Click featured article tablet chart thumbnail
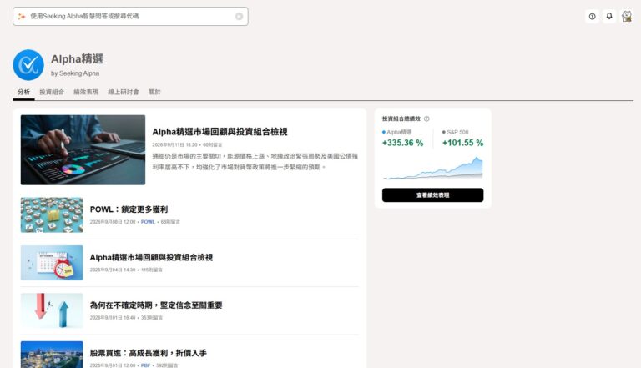This screenshot has width=641, height=368. pos(83,149)
